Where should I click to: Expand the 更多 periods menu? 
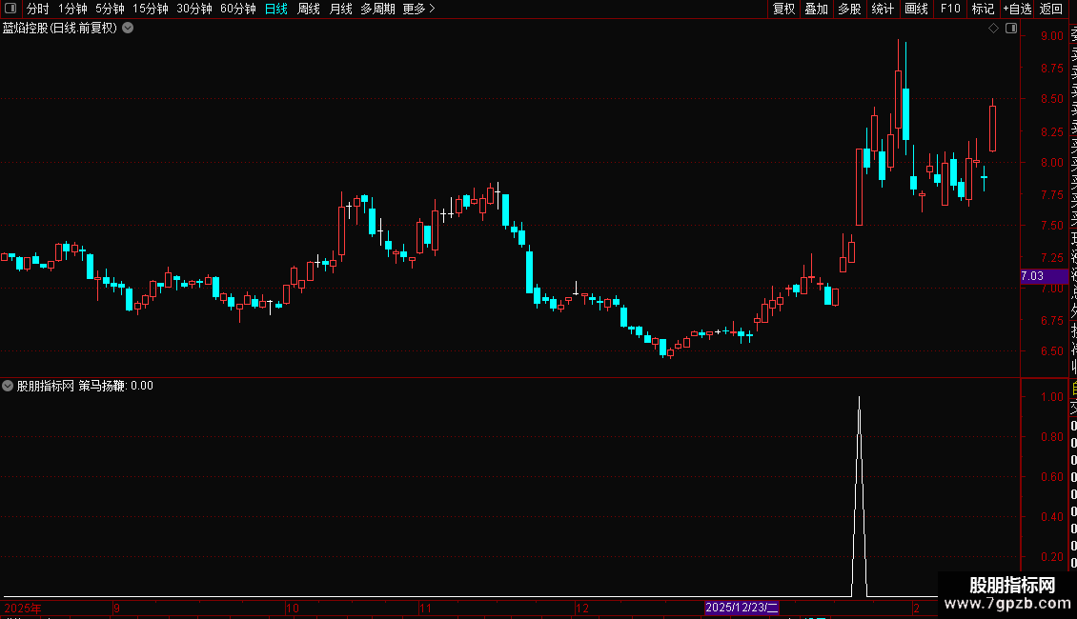coord(418,9)
